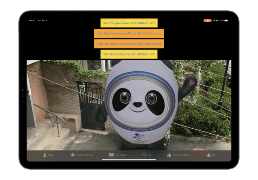Tap View Bingdwendwen with ARQuickLook button
Viewport: 258px width, 180px height.
coord(129,23)
